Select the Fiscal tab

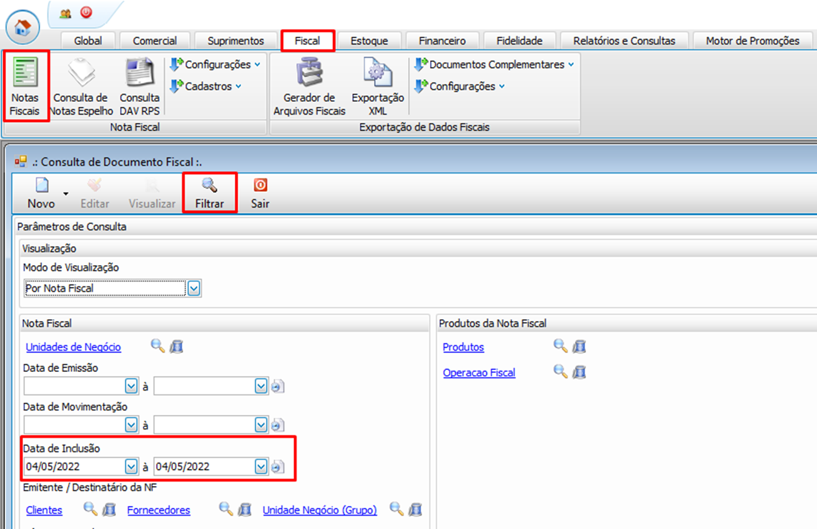click(308, 41)
